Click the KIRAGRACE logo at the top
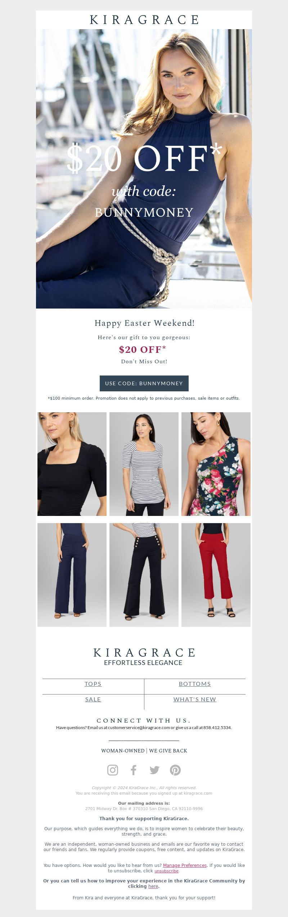This screenshot has width=288, height=917. 144,20
